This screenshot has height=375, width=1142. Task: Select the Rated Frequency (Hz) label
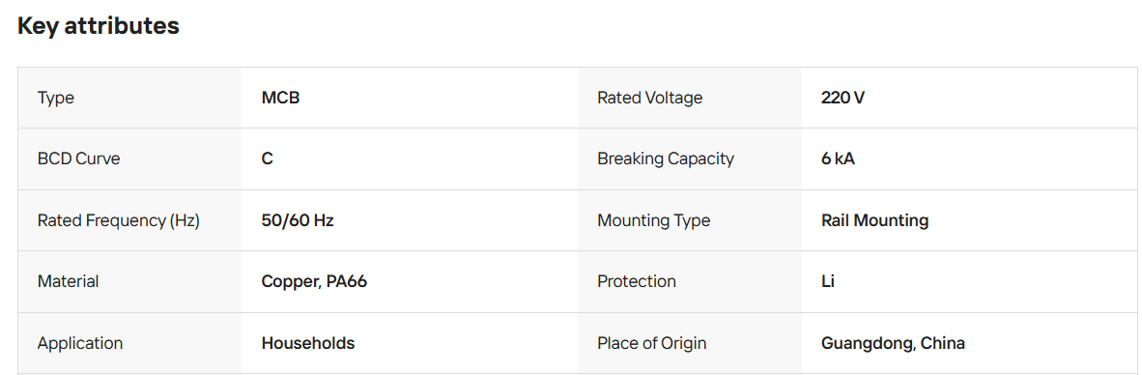click(x=119, y=220)
